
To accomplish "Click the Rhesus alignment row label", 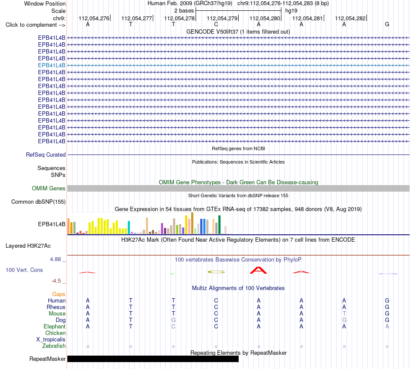I will pos(56,307).
